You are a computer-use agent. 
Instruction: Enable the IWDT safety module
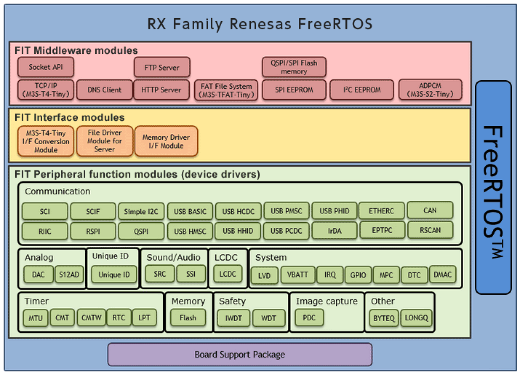(x=233, y=318)
